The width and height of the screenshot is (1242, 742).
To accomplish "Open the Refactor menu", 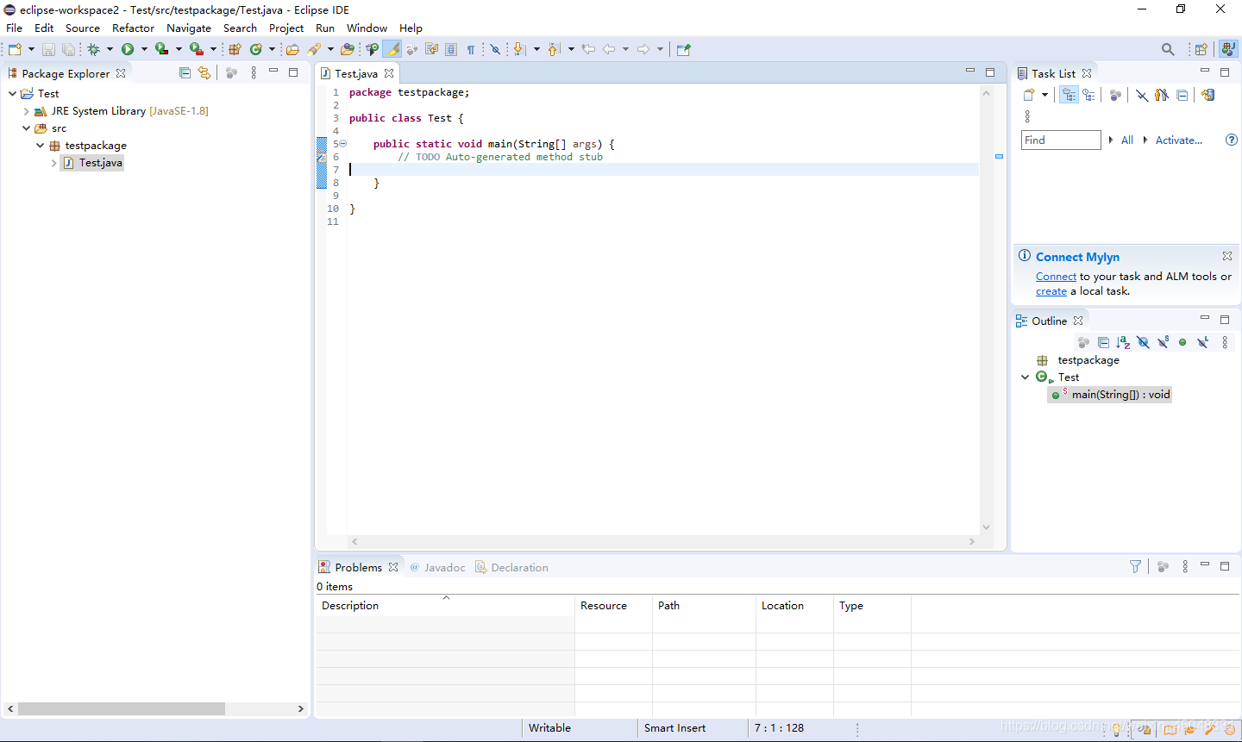I will [x=133, y=28].
